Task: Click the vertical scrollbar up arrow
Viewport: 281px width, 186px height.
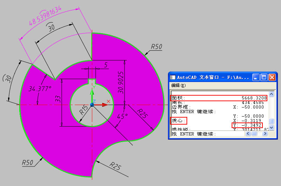Action: coord(272,94)
